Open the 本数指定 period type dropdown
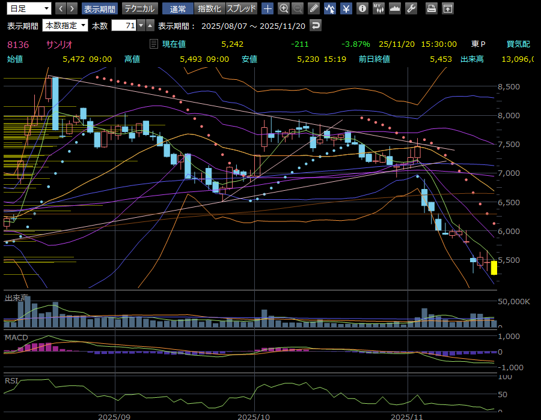The width and height of the screenshot is (541, 420). click(x=65, y=25)
